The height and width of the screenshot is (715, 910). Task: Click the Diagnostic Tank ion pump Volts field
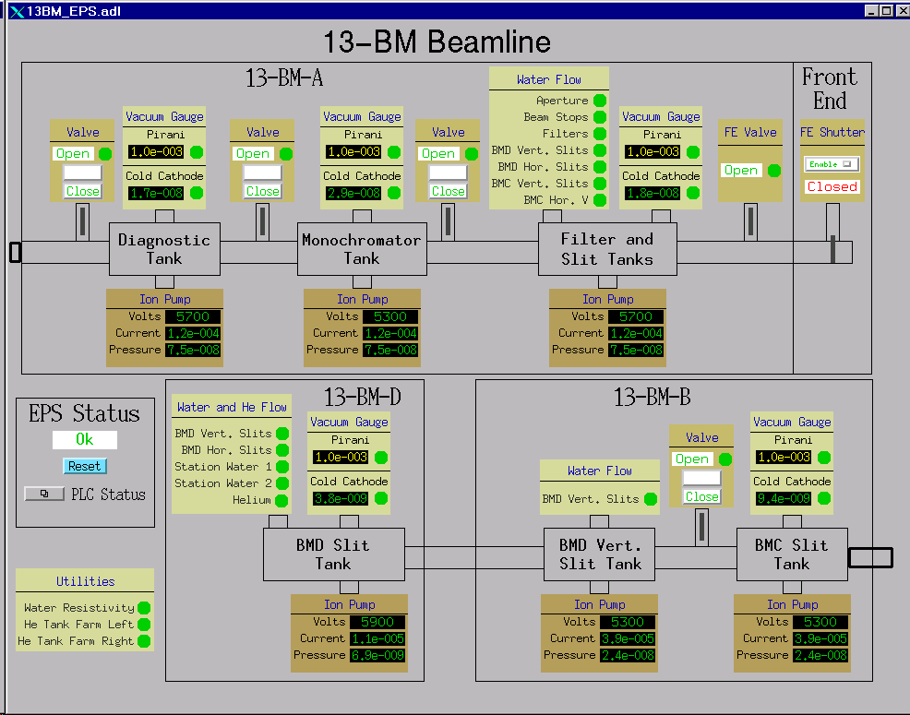[x=192, y=316]
